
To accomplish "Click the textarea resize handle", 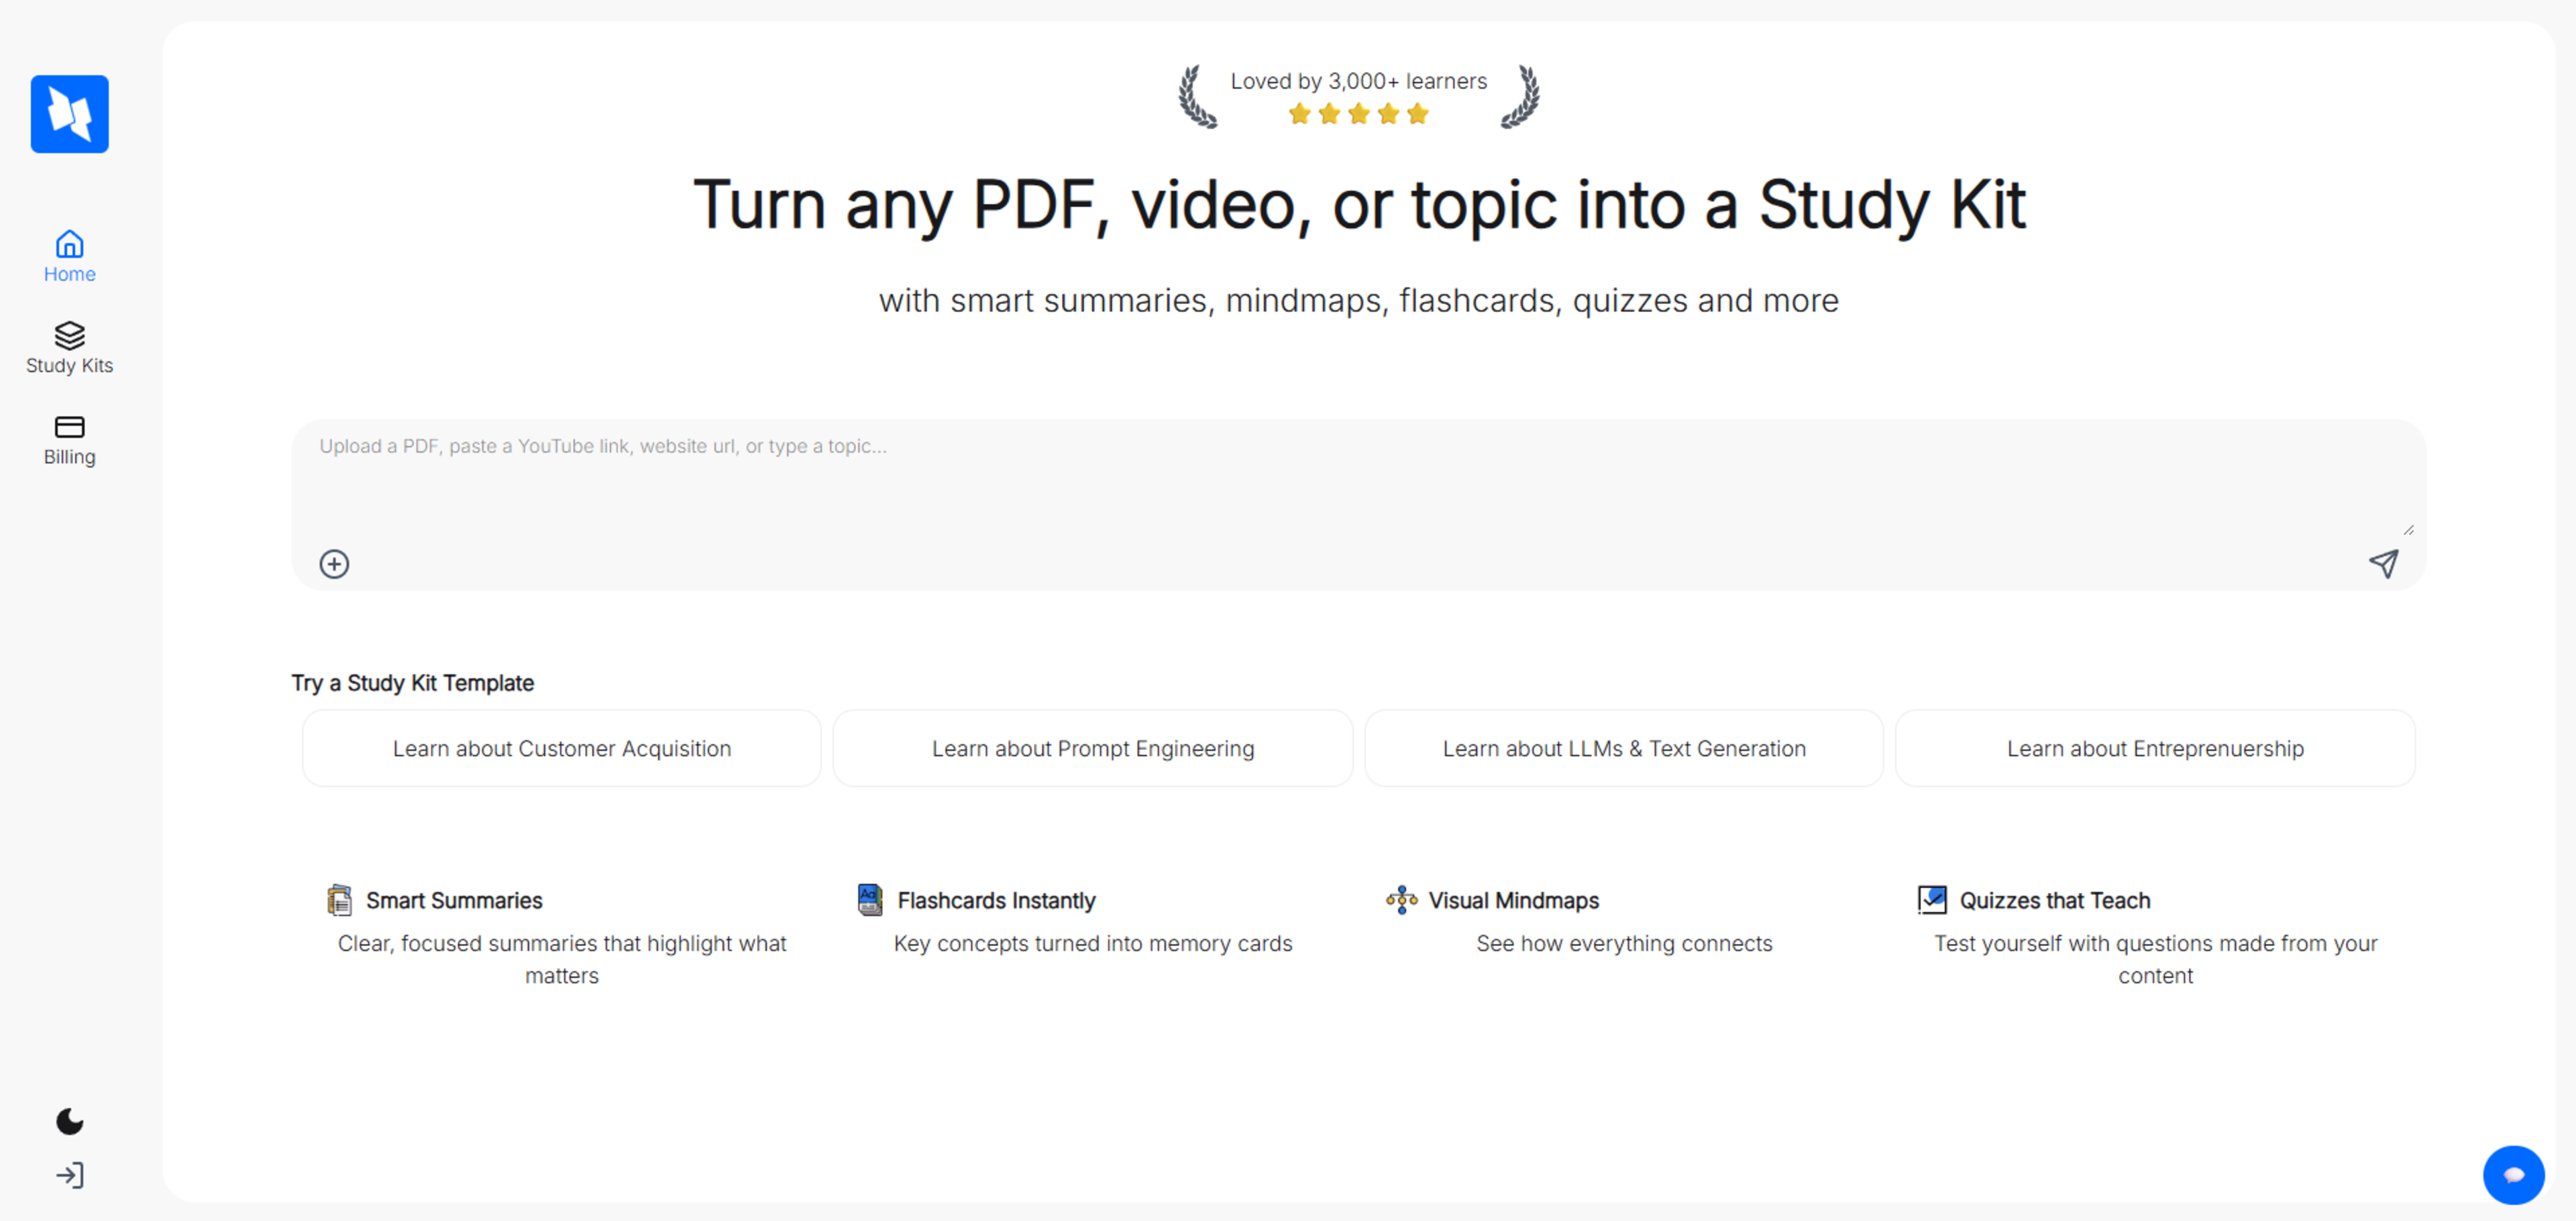I will (x=2408, y=530).
